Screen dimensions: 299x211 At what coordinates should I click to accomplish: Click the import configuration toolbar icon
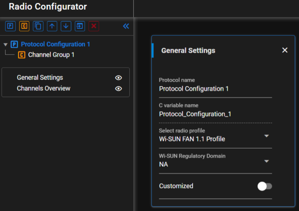tap(80, 26)
